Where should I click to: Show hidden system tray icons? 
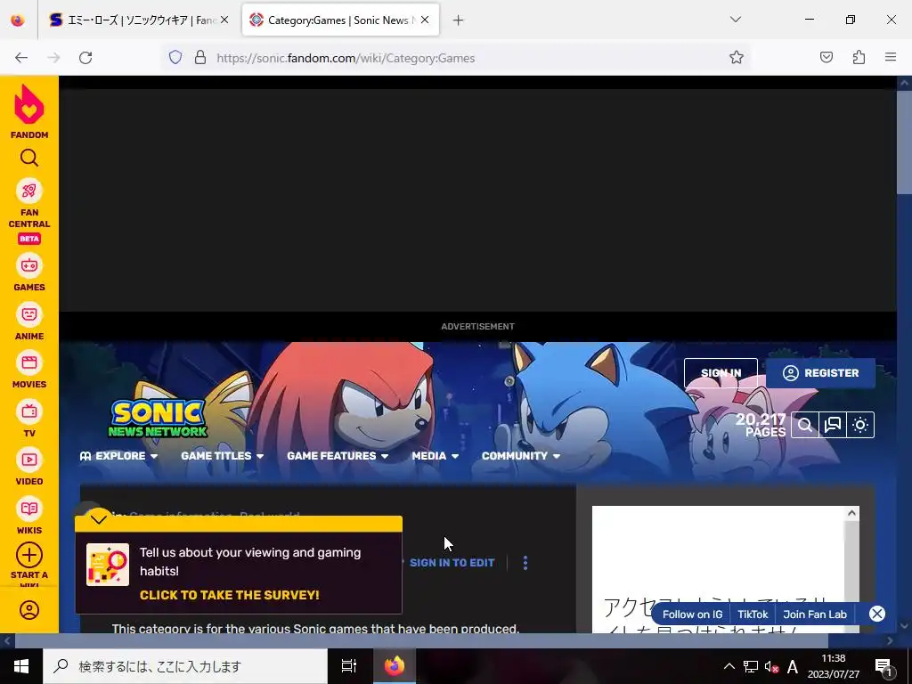pos(729,666)
